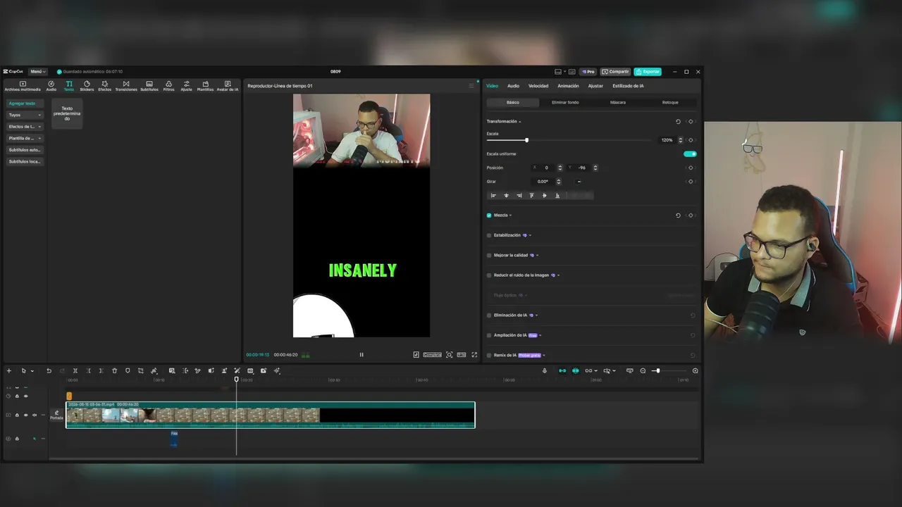The height and width of the screenshot is (507, 902).
Task: Uncheck the Mezcla checkbox
Action: coord(489,215)
